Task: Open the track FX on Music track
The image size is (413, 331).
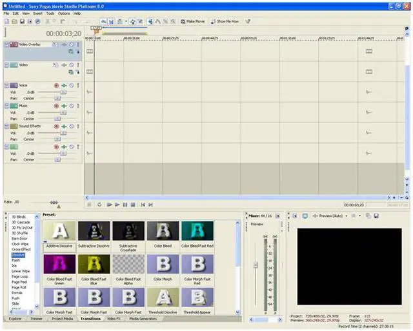Action: pos(64,106)
